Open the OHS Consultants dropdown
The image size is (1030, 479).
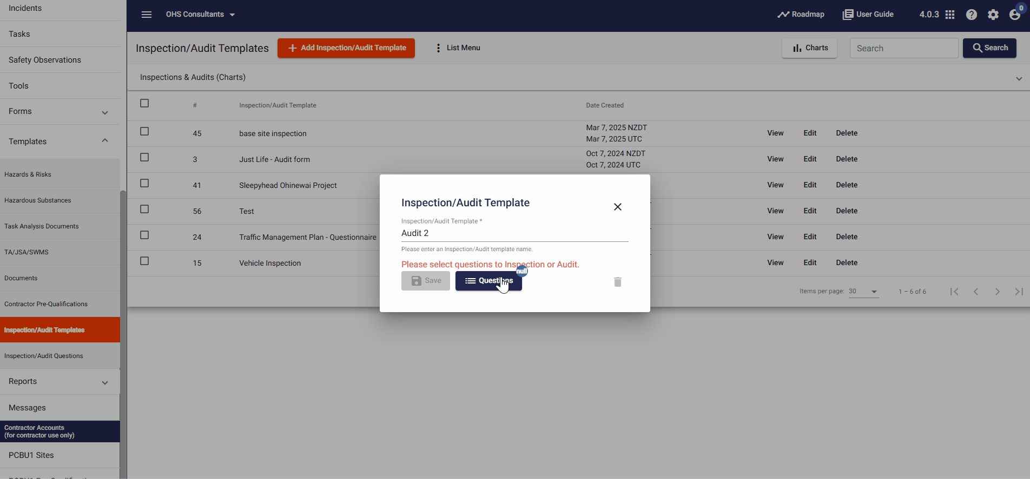point(200,15)
